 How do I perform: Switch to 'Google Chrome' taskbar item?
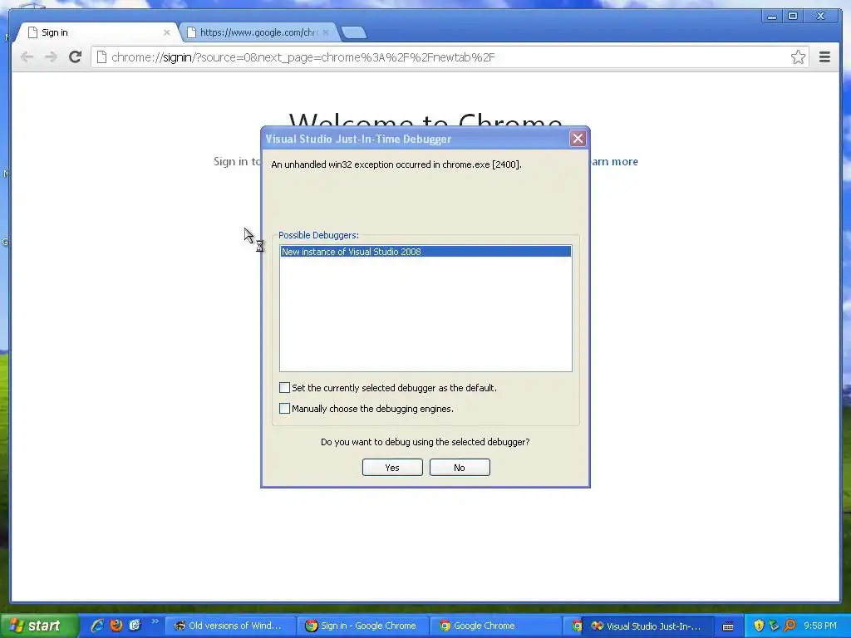(495, 626)
